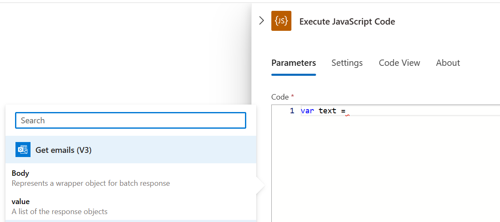Open the Code View tab
This screenshot has height=222, width=500.
[x=399, y=63]
